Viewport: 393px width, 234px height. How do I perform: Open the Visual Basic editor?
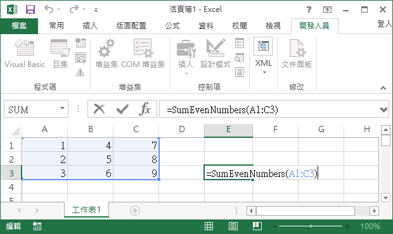click(x=25, y=53)
